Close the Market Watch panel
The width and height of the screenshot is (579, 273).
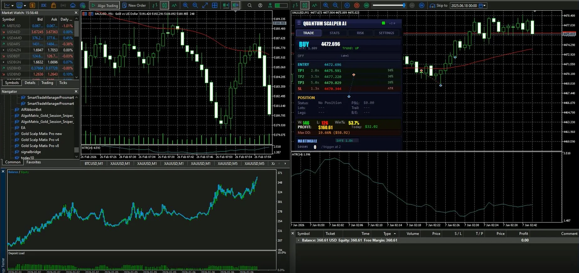click(x=76, y=13)
